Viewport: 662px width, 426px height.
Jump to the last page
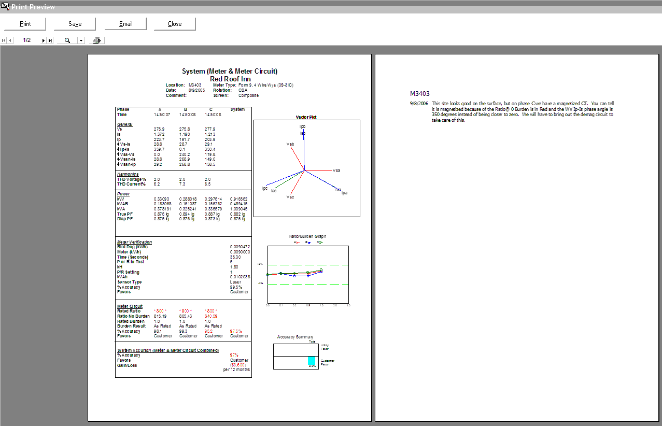pos(50,40)
